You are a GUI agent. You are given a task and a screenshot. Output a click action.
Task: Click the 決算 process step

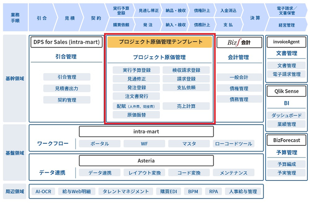[255, 18]
